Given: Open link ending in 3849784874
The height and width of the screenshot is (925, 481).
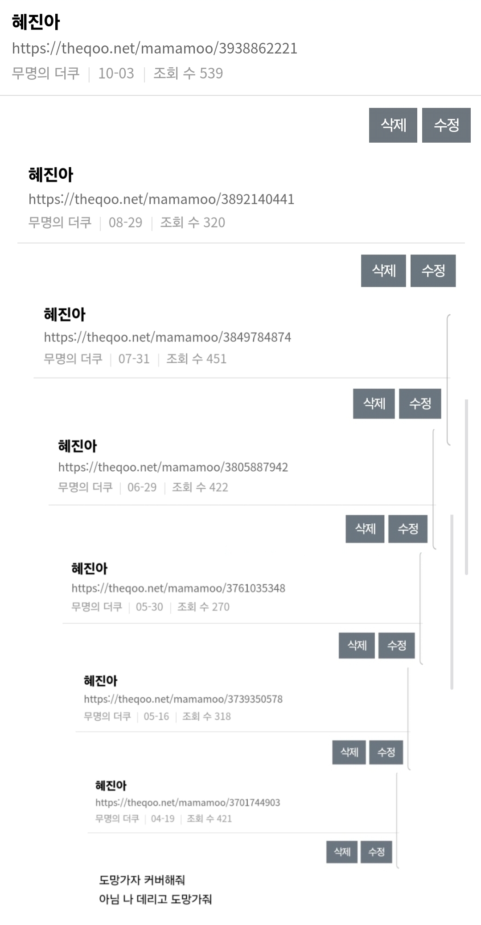Looking at the screenshot, I should [168, 337].
